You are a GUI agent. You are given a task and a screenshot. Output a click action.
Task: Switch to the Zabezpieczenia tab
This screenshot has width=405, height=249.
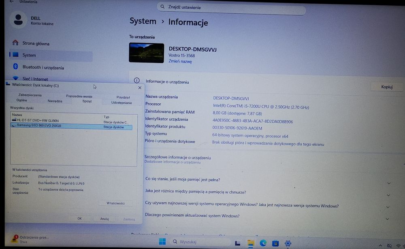(30, 95)
